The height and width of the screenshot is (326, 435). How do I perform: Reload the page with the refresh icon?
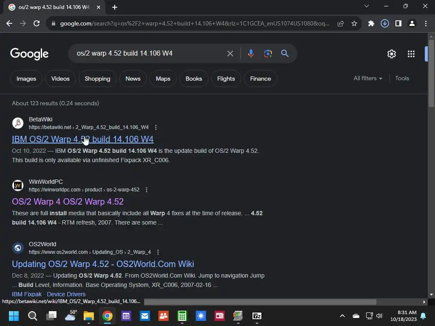pyautogui.click(x=37, y=24)
